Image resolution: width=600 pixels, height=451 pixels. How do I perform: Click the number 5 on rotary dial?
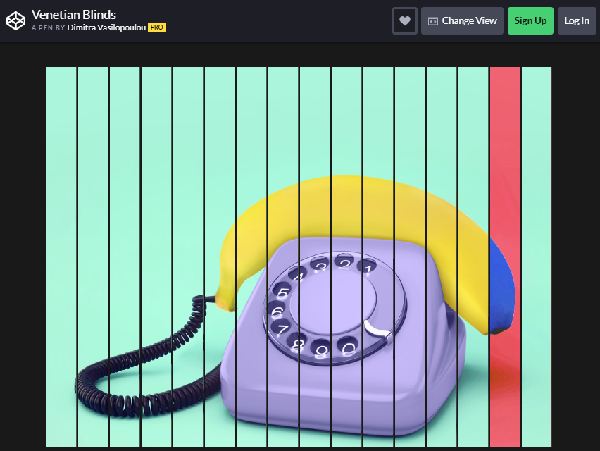(282, 292)
